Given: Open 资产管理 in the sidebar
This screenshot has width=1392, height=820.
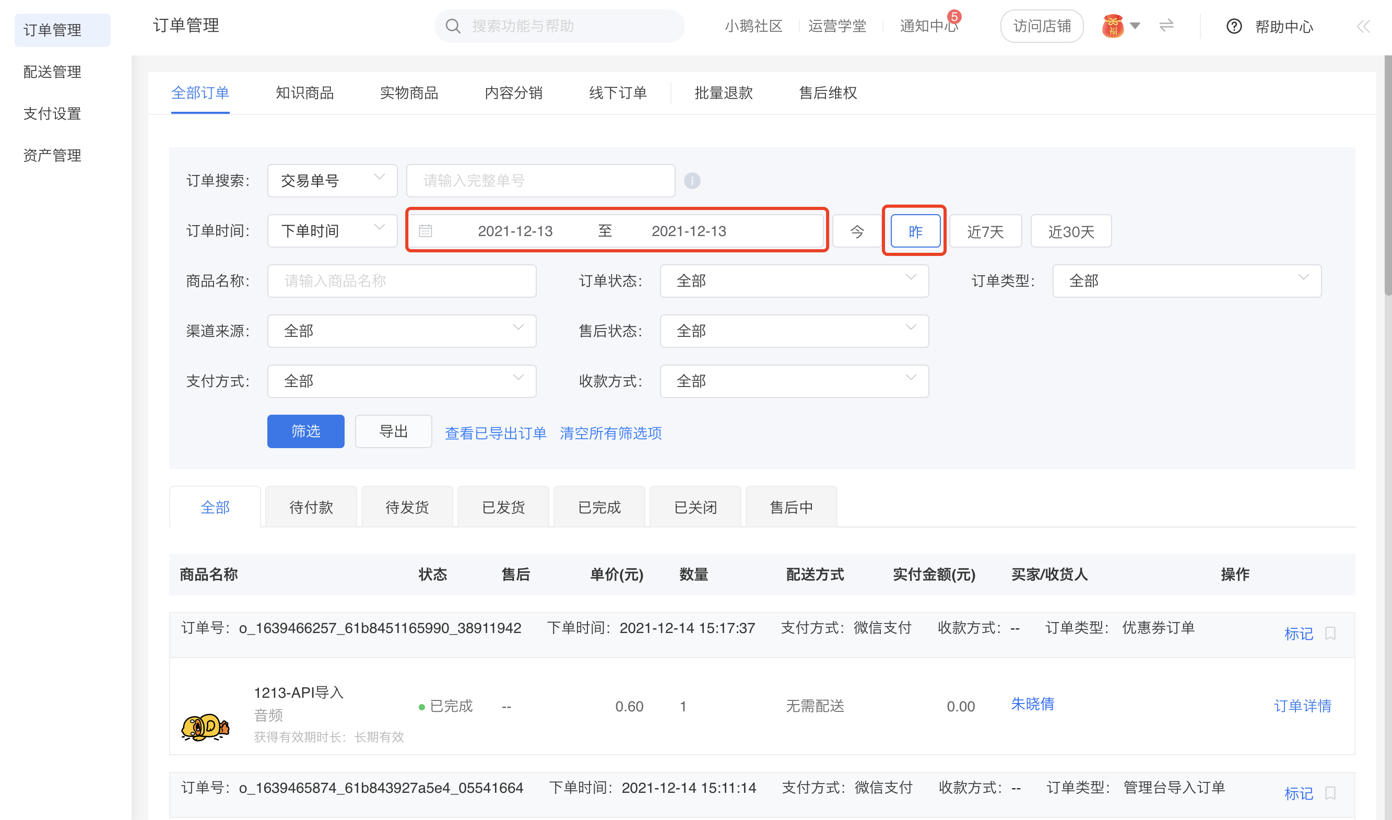Looking at the screenshot, I should pos(52,155).
